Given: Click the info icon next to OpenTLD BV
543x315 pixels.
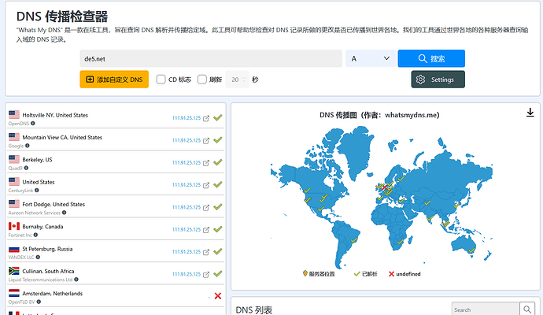Looking at the screenshot, I should coord(39,302).
